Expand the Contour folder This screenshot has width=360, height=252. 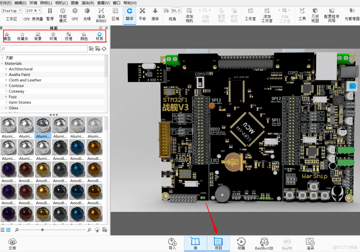pyautogui.click(x=6, y=85)
